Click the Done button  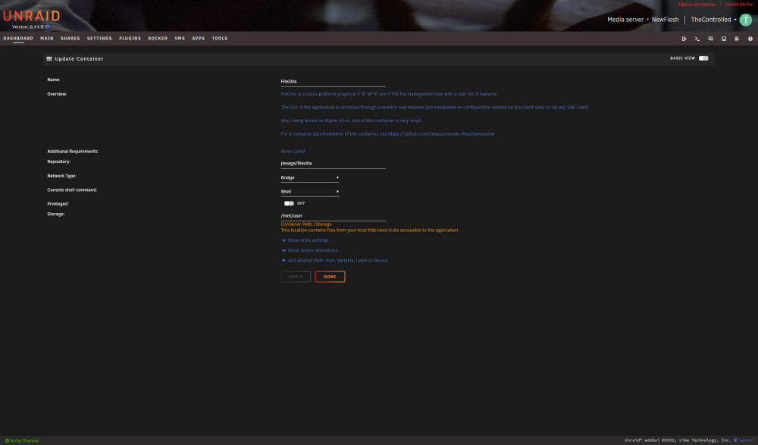coord(330,277)
